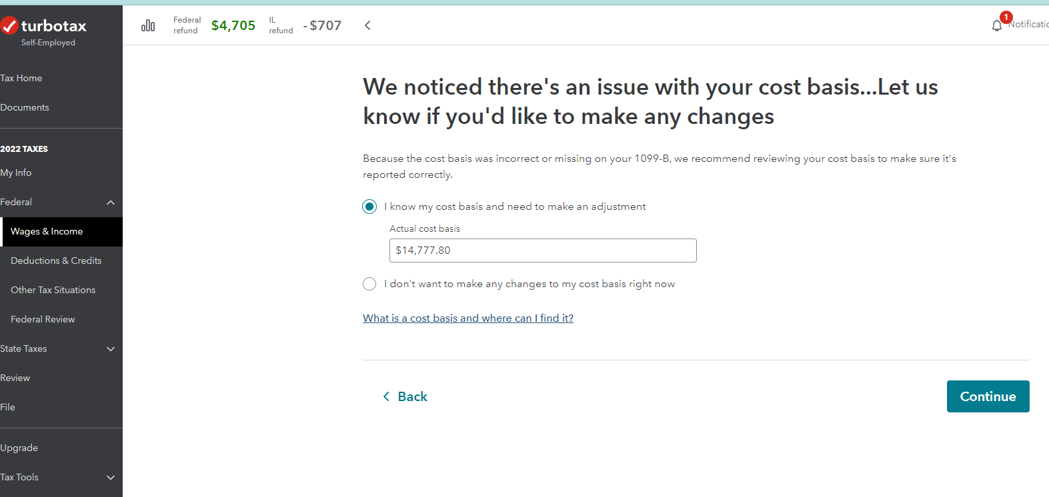Open the Documents page
1049x497 pixels.
25,107
